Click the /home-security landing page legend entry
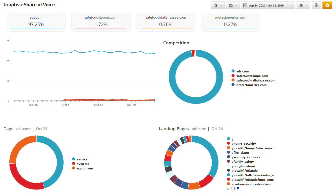The width and height of the screenshot is (335, 196). coord(244,144)
